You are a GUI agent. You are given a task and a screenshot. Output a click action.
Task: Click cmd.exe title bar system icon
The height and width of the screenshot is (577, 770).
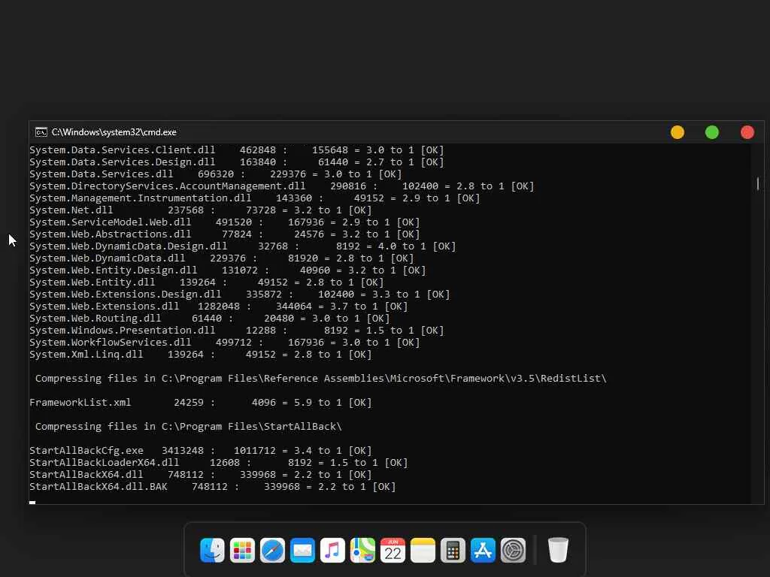coord(41,132)
